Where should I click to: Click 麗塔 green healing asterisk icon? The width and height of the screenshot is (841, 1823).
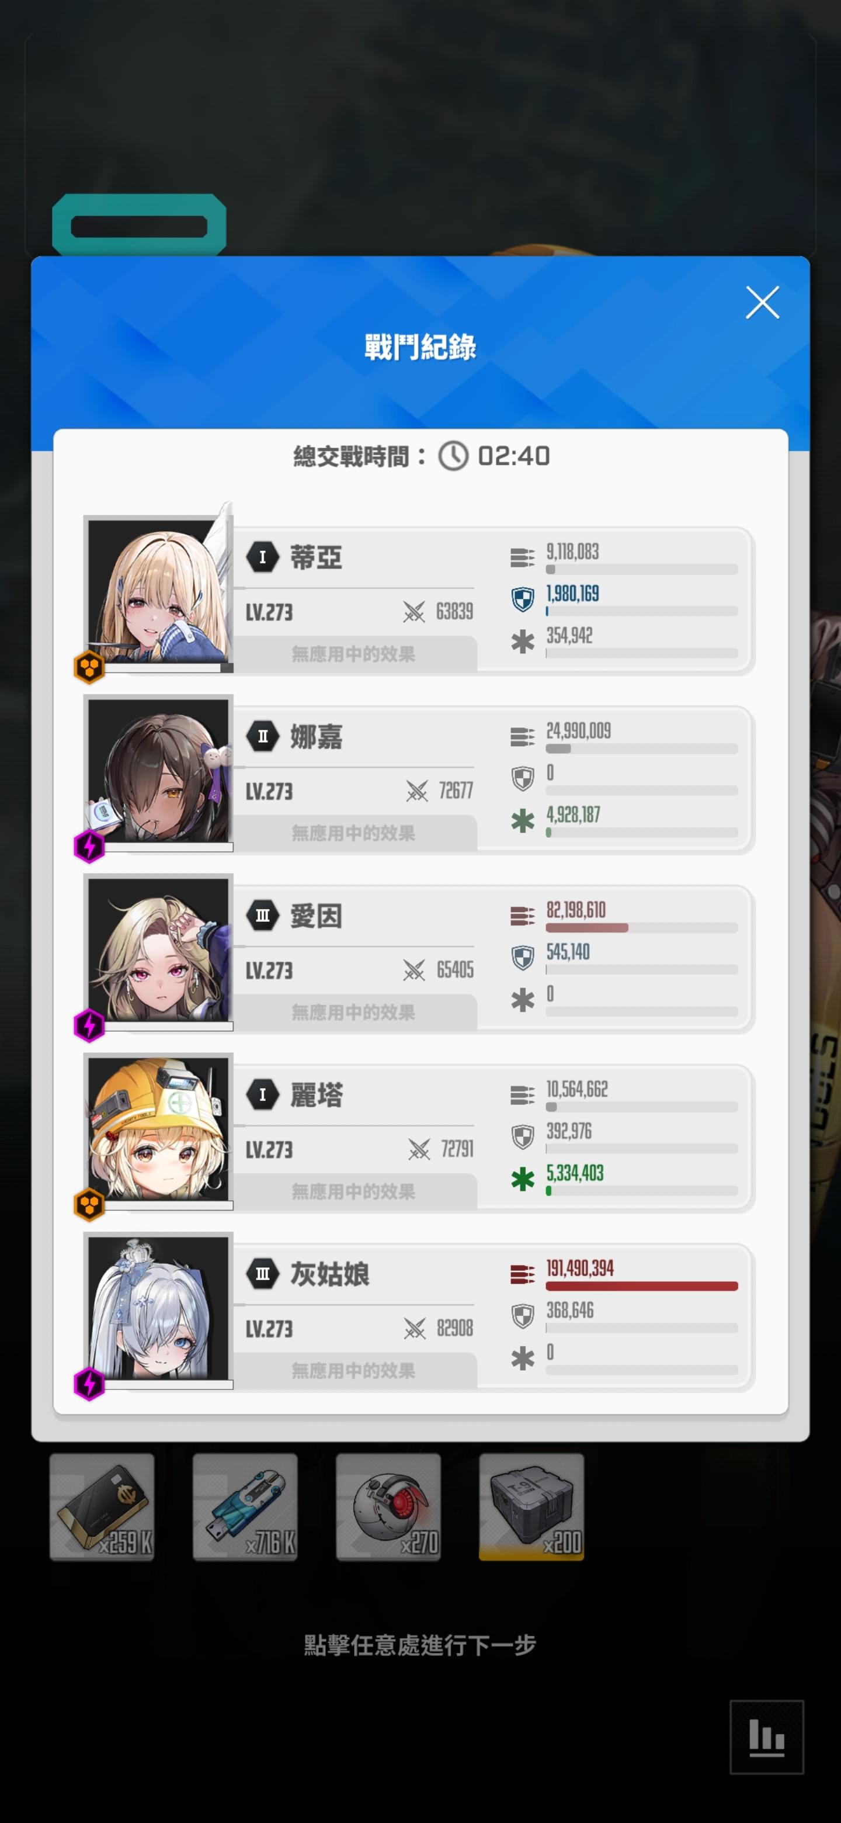tap(522, 1179)
